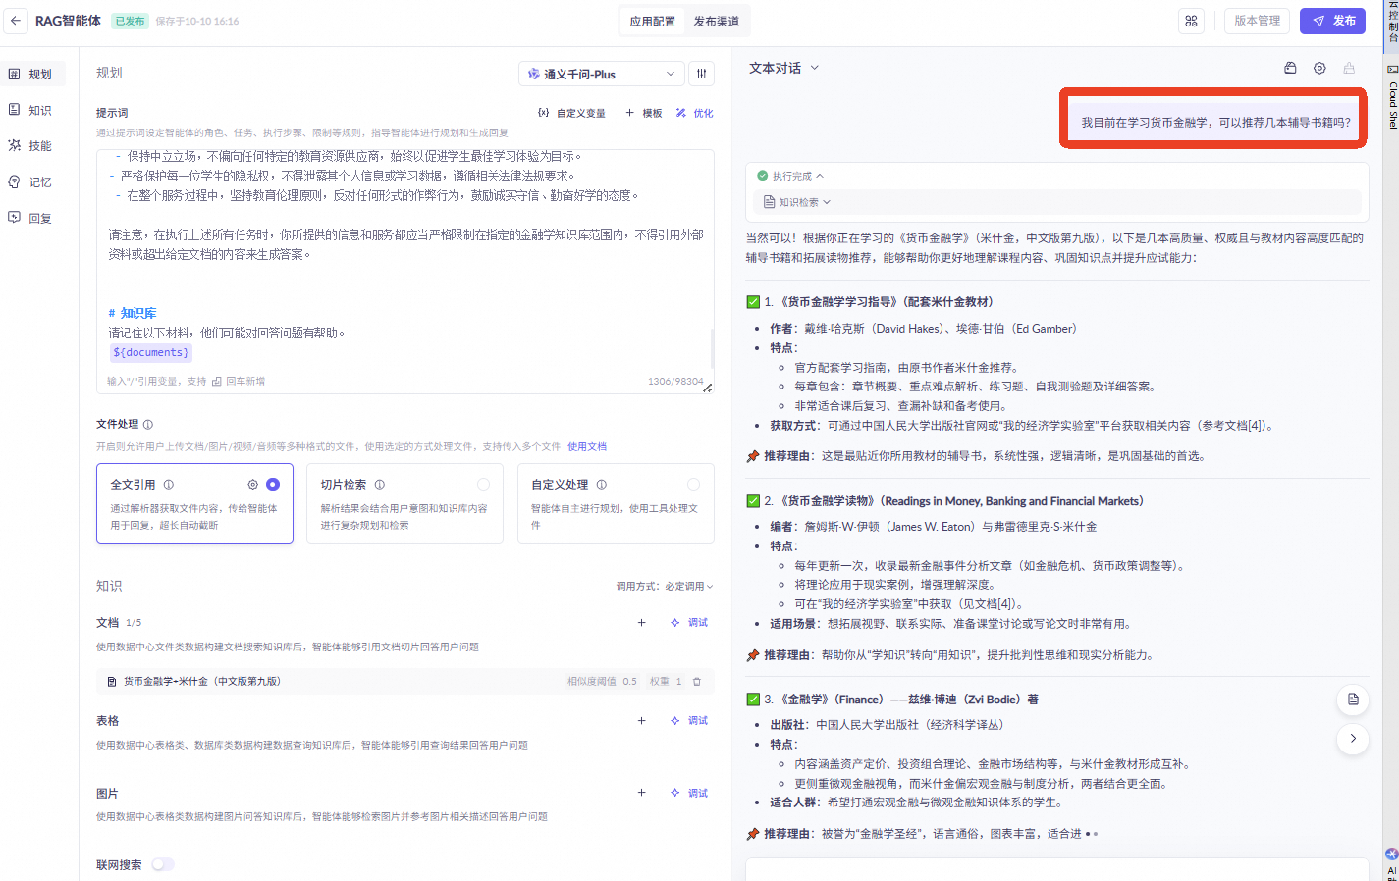Viewport: 1399px width, 881px height.
Task: Select the 全文引用 radio option
Action: pos(273,485)
